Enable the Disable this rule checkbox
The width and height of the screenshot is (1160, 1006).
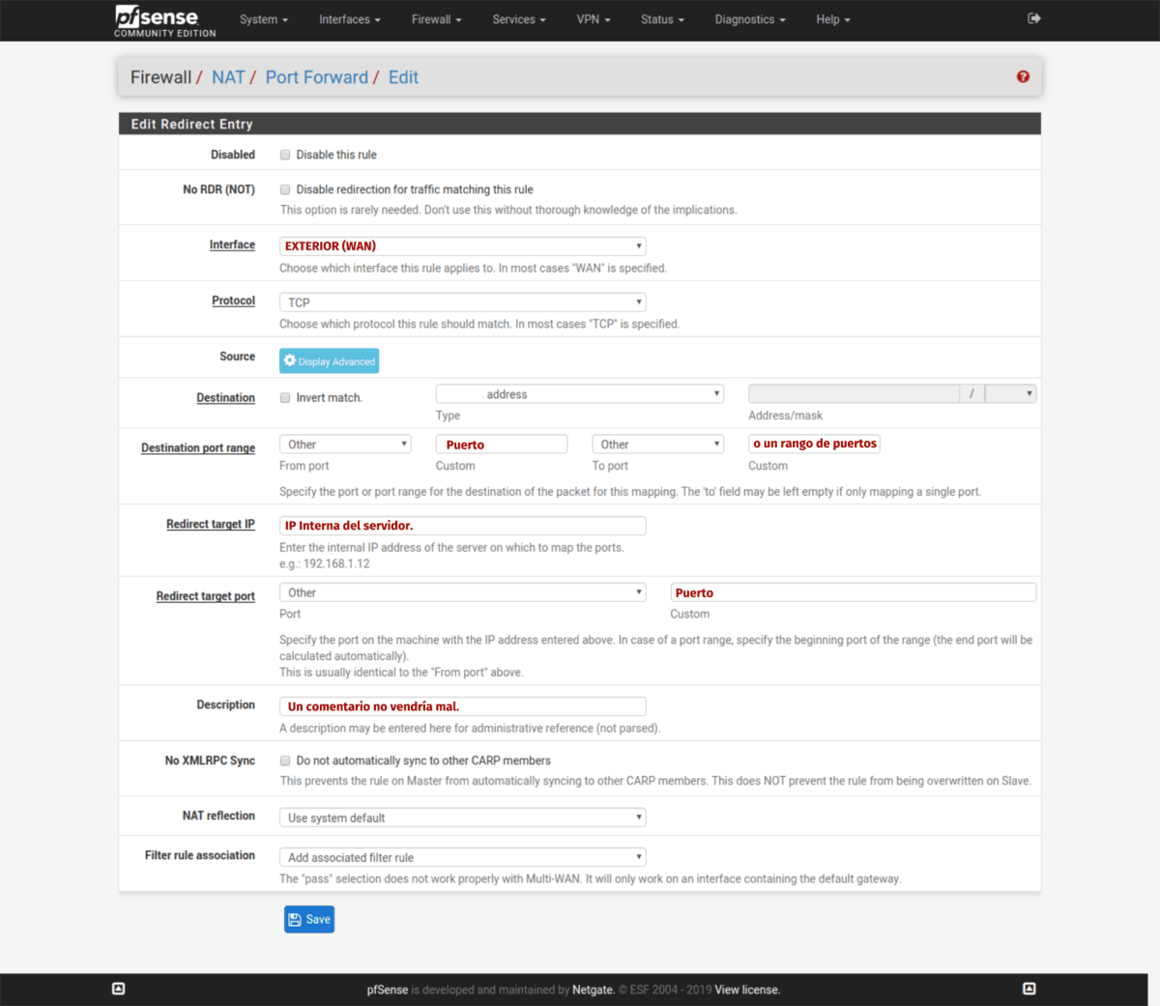pos(285,155)
